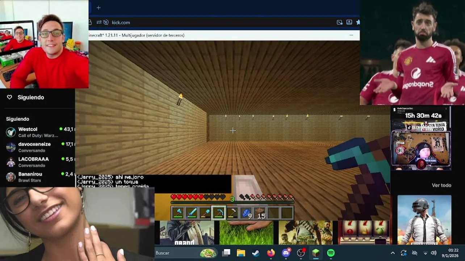Open Task View on the taskbar
465x261 pixels.
point(226,253)
